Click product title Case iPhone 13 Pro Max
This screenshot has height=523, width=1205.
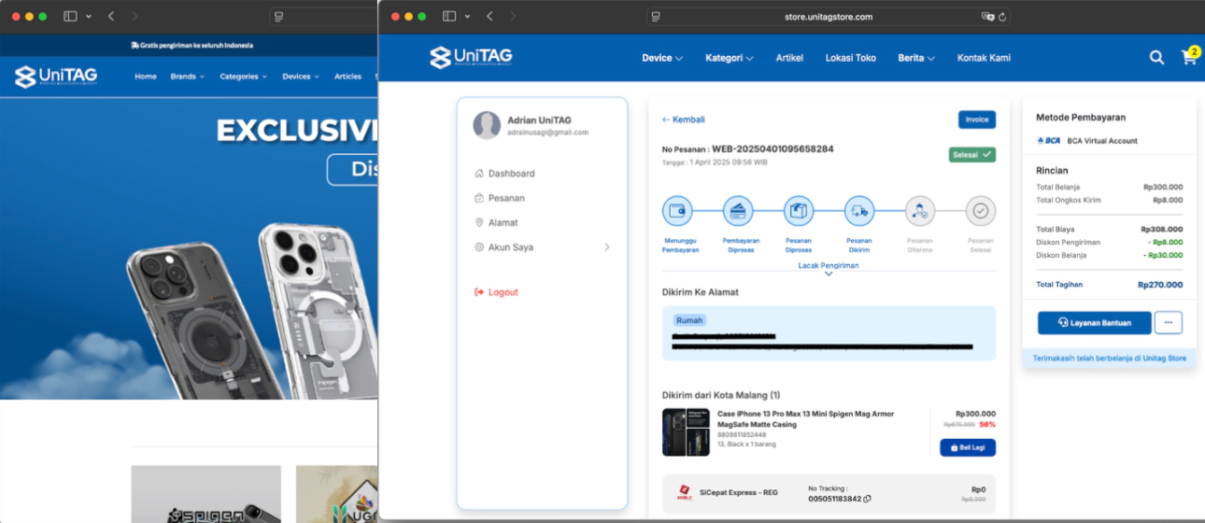click(x=805, y=418)
